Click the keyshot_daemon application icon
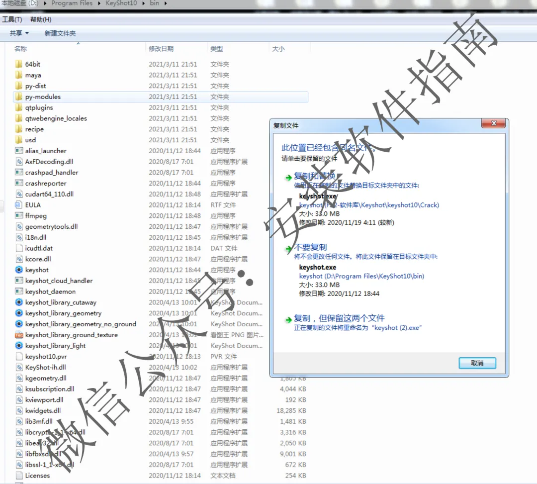 [19, 291]
